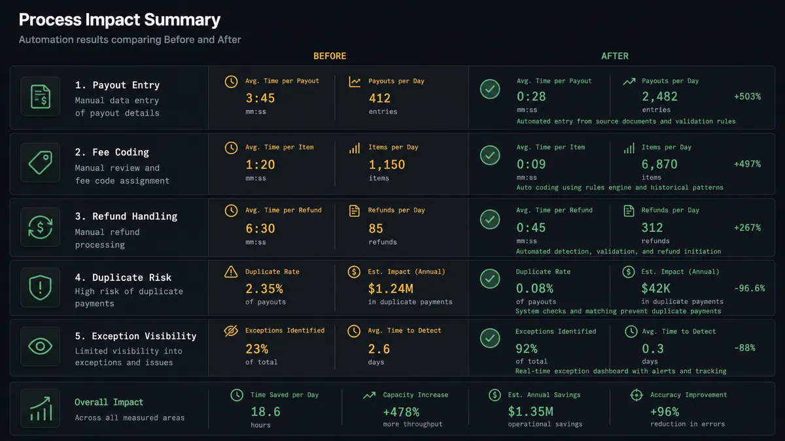Image resolution: width=785 pixels, height=441 pixels.
Task: Click trend icon beside After Payouts per Day
Action: 629,82
